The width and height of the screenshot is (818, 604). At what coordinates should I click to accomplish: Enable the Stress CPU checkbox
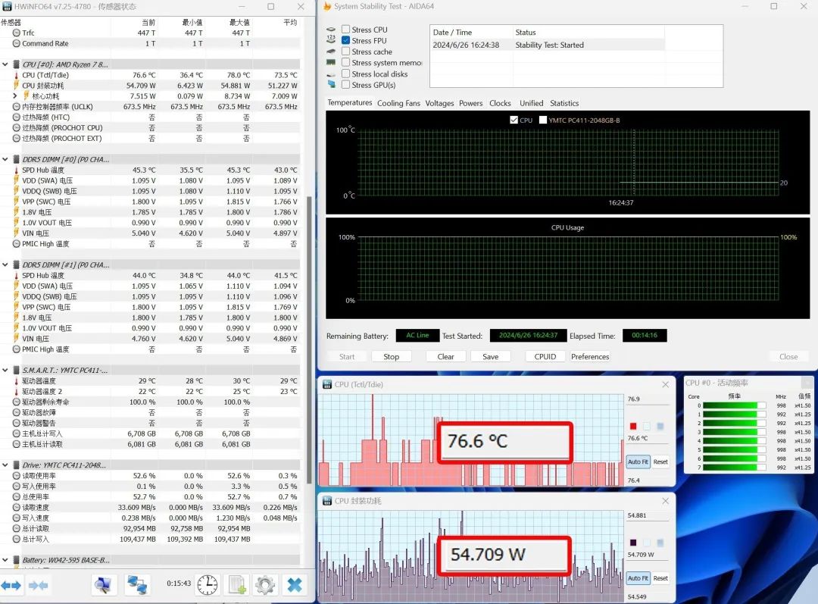[x=346, y=30]
